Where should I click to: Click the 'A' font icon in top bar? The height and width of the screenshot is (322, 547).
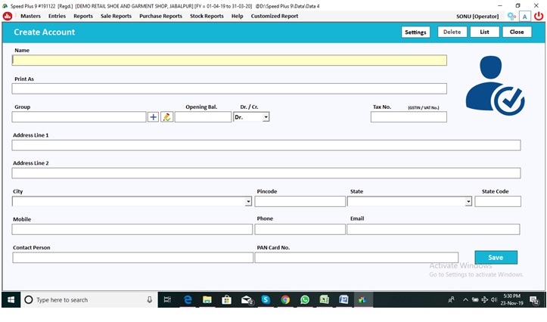pyautogui.click(x=524, y=17)
